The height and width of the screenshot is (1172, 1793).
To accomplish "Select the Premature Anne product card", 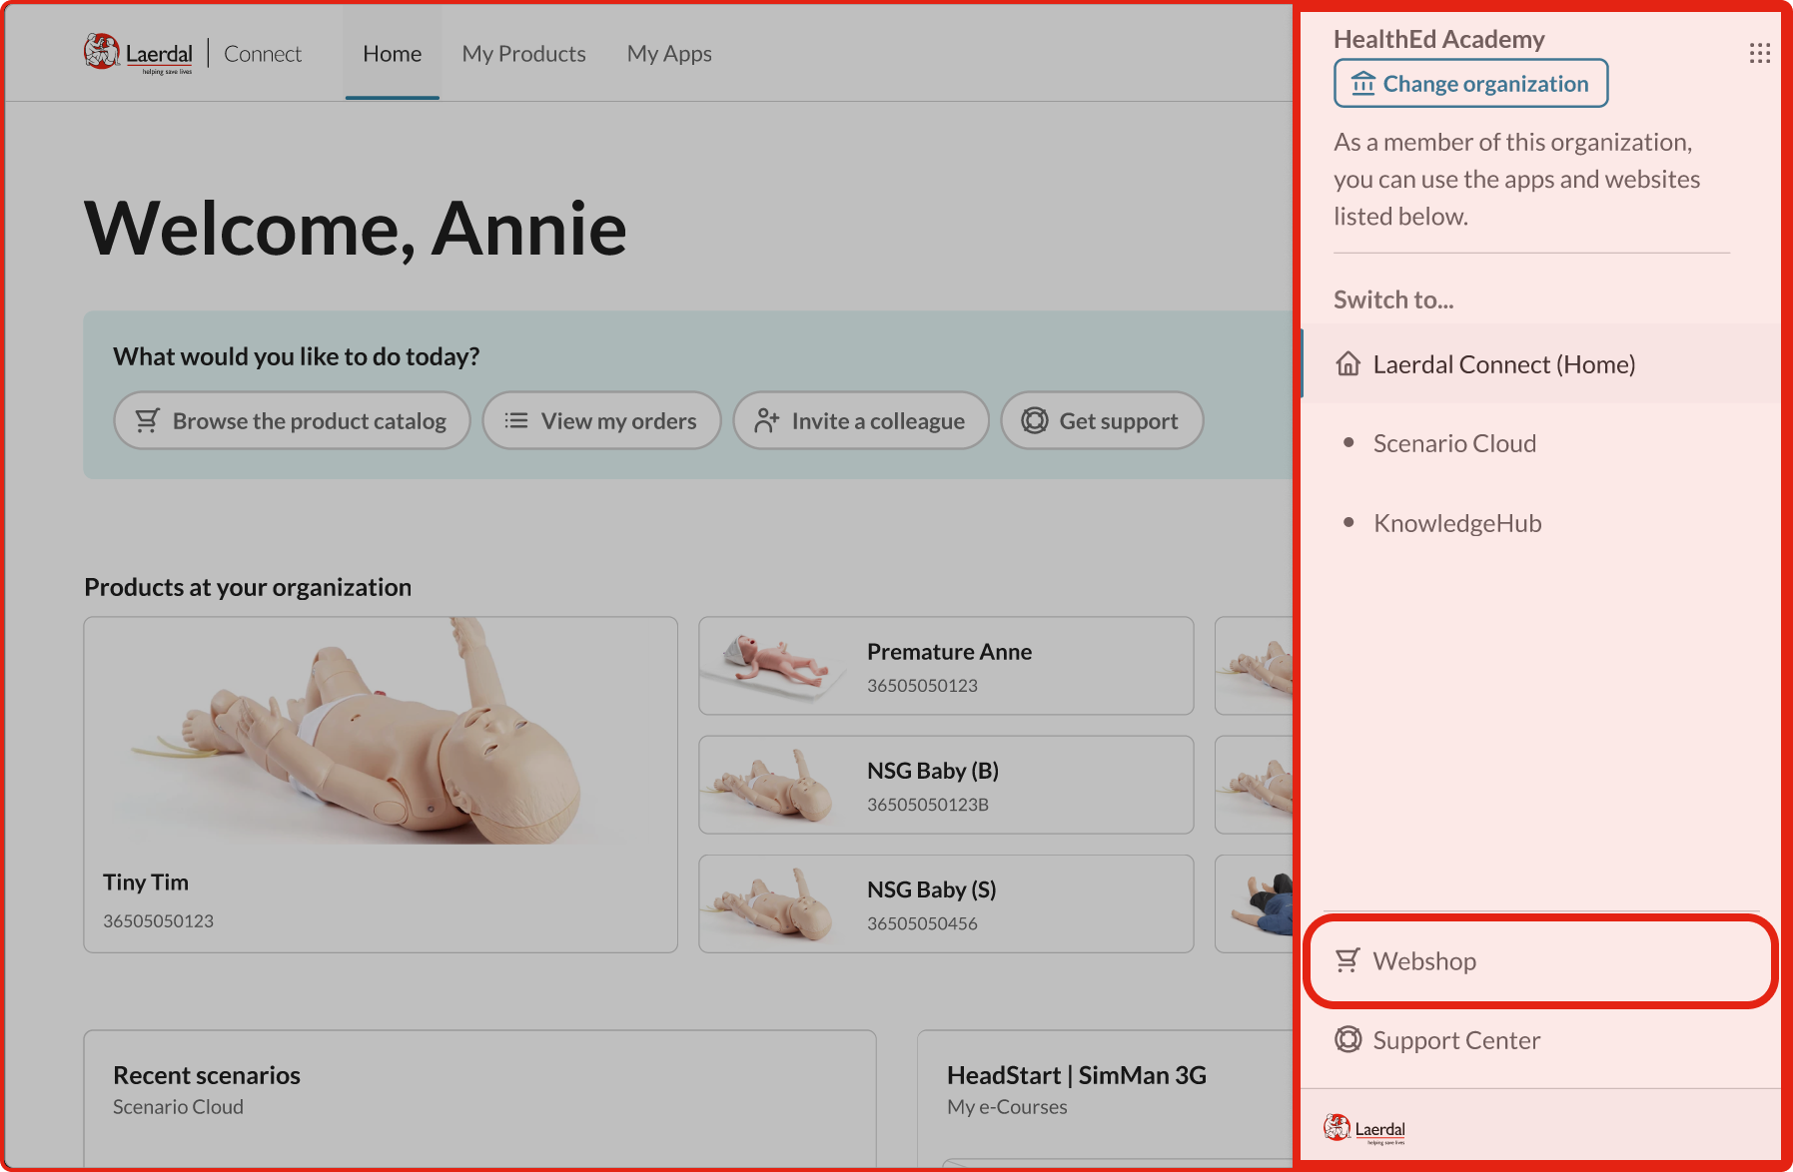I will 945,666.
